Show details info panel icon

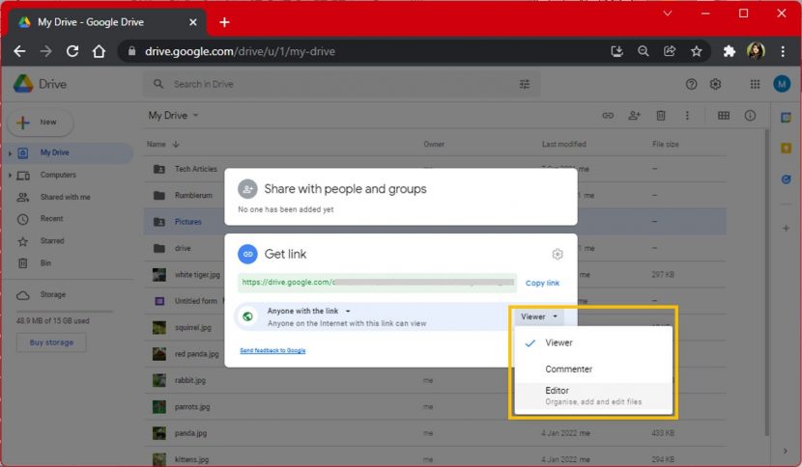(x=750, y=116)
